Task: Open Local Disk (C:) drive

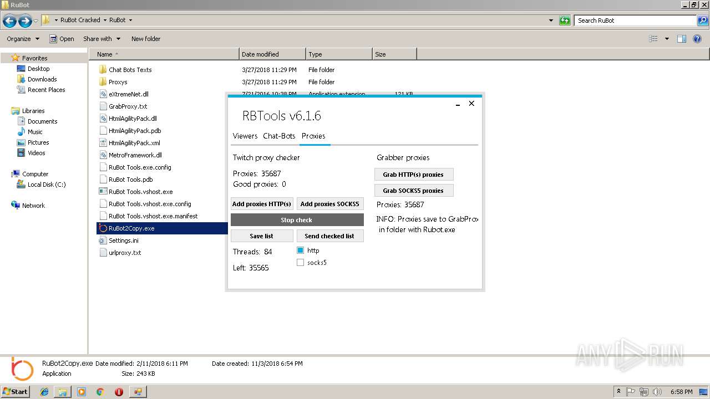Action: tap(46, 185)
